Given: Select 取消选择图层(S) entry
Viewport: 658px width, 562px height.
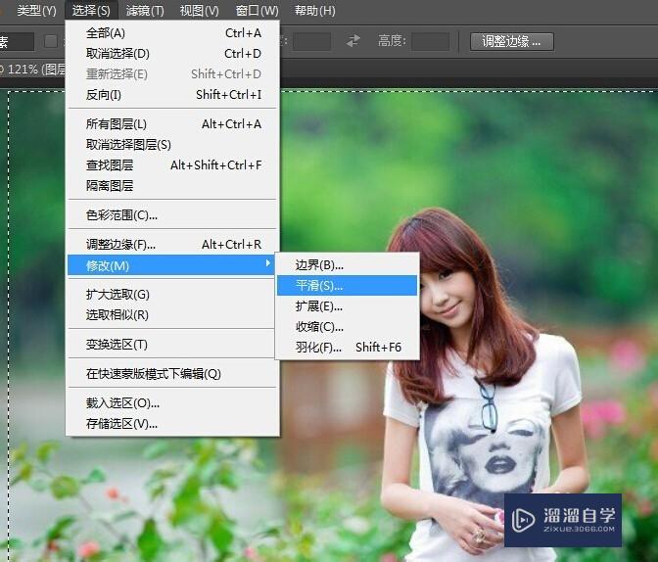Looking at the screenshot, I should [172, 145].
